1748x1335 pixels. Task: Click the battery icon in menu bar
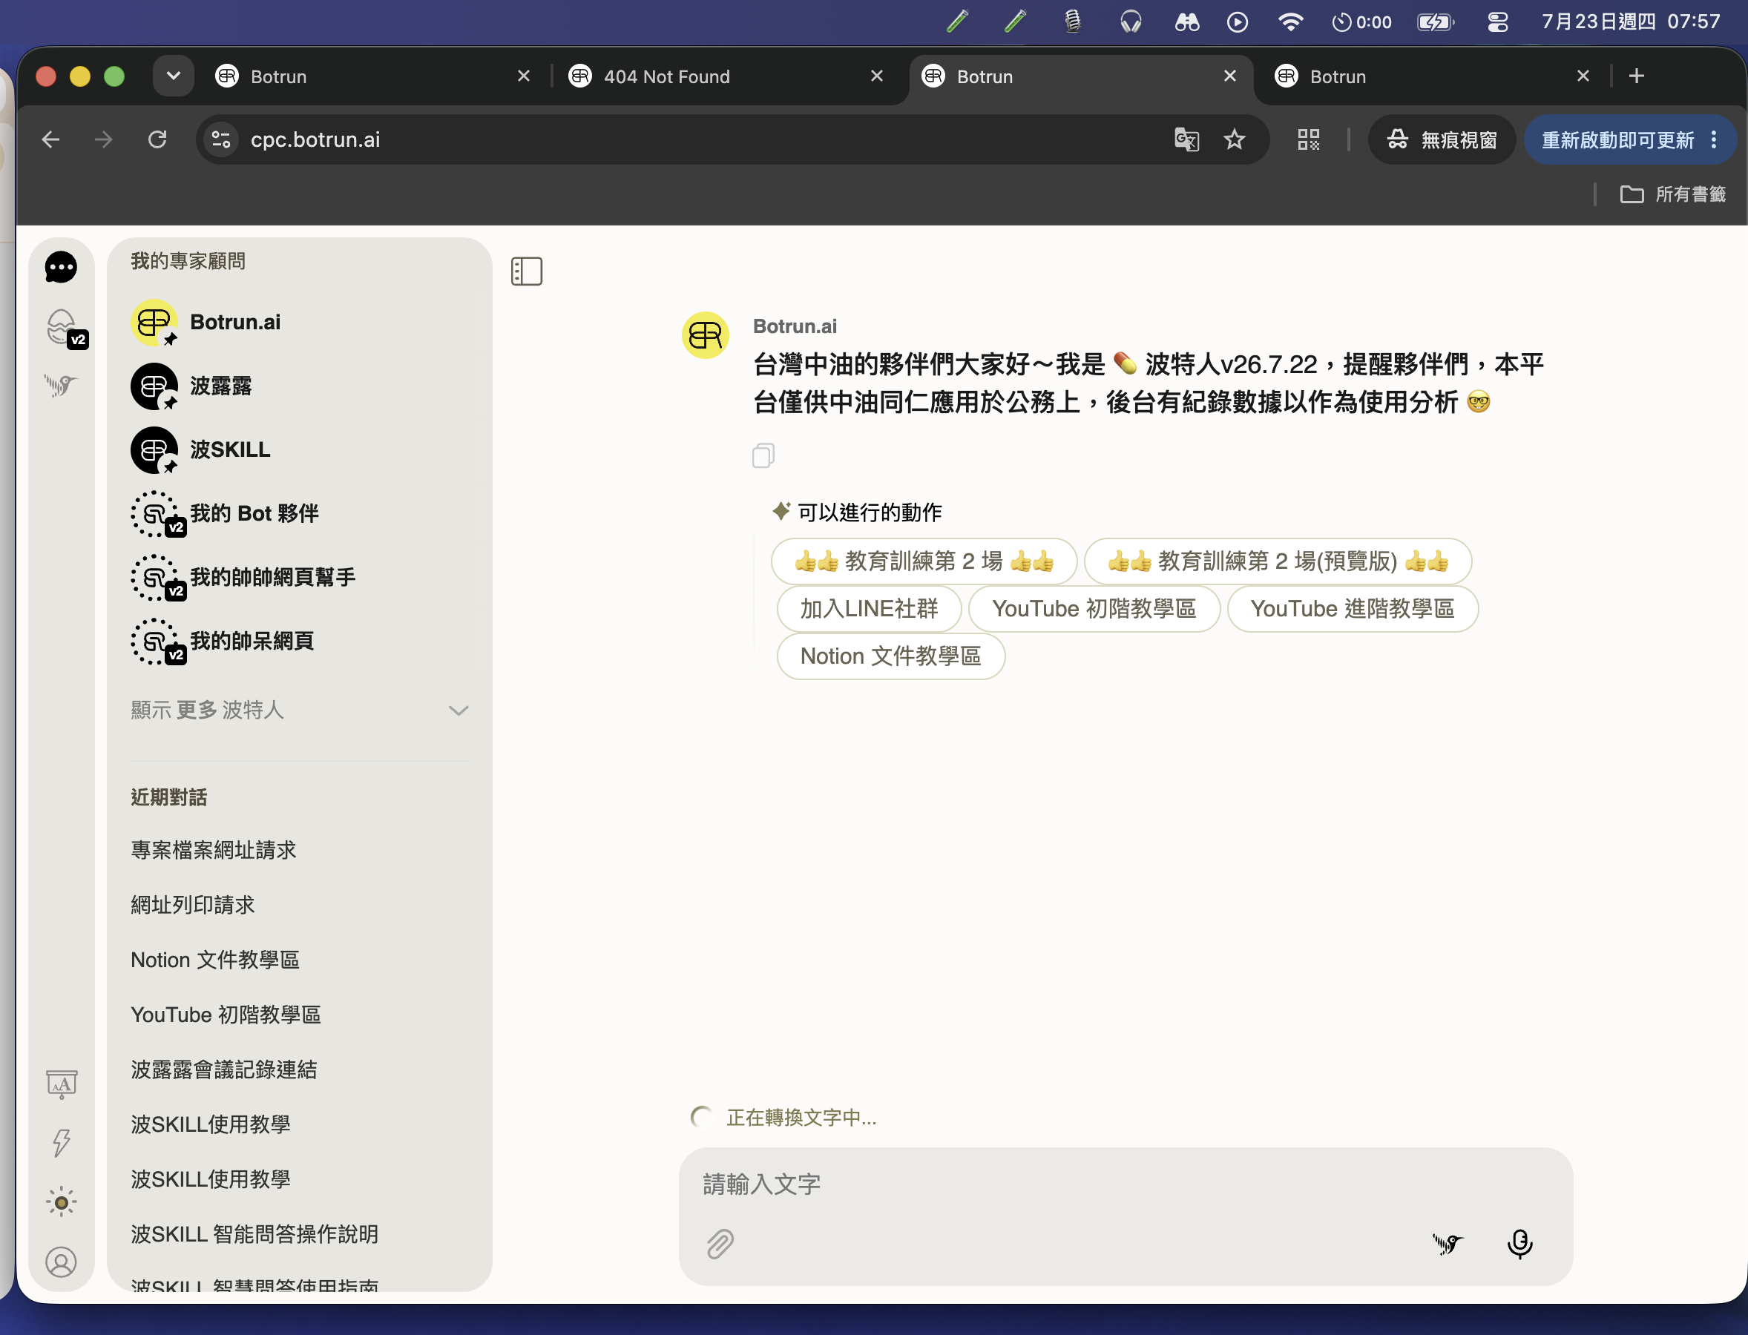[x=1436, y=22]
